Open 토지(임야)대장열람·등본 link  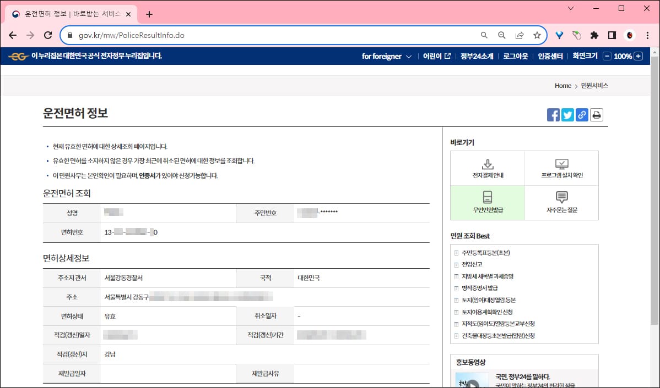click(x=488, y=300)
